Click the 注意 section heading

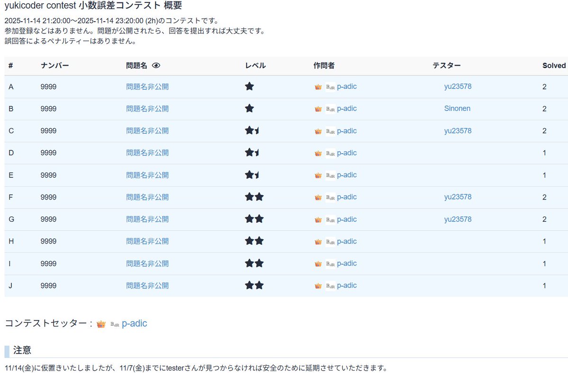[22, 350]
